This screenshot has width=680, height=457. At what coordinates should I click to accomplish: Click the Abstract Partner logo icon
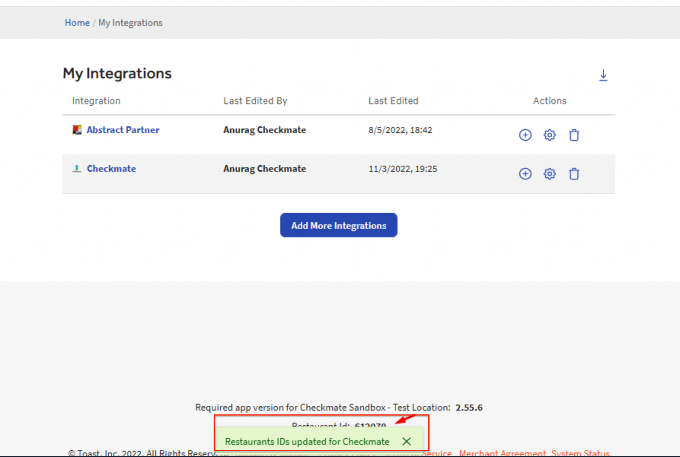77,130
